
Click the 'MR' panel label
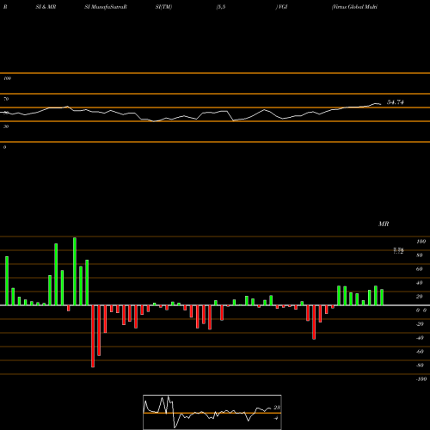click(384, 224)
